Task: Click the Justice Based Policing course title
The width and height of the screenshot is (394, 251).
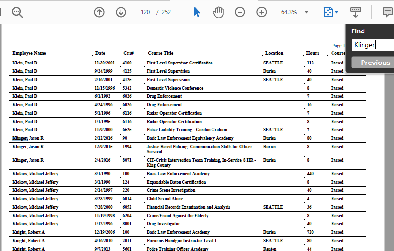Action: click(199, 149)
